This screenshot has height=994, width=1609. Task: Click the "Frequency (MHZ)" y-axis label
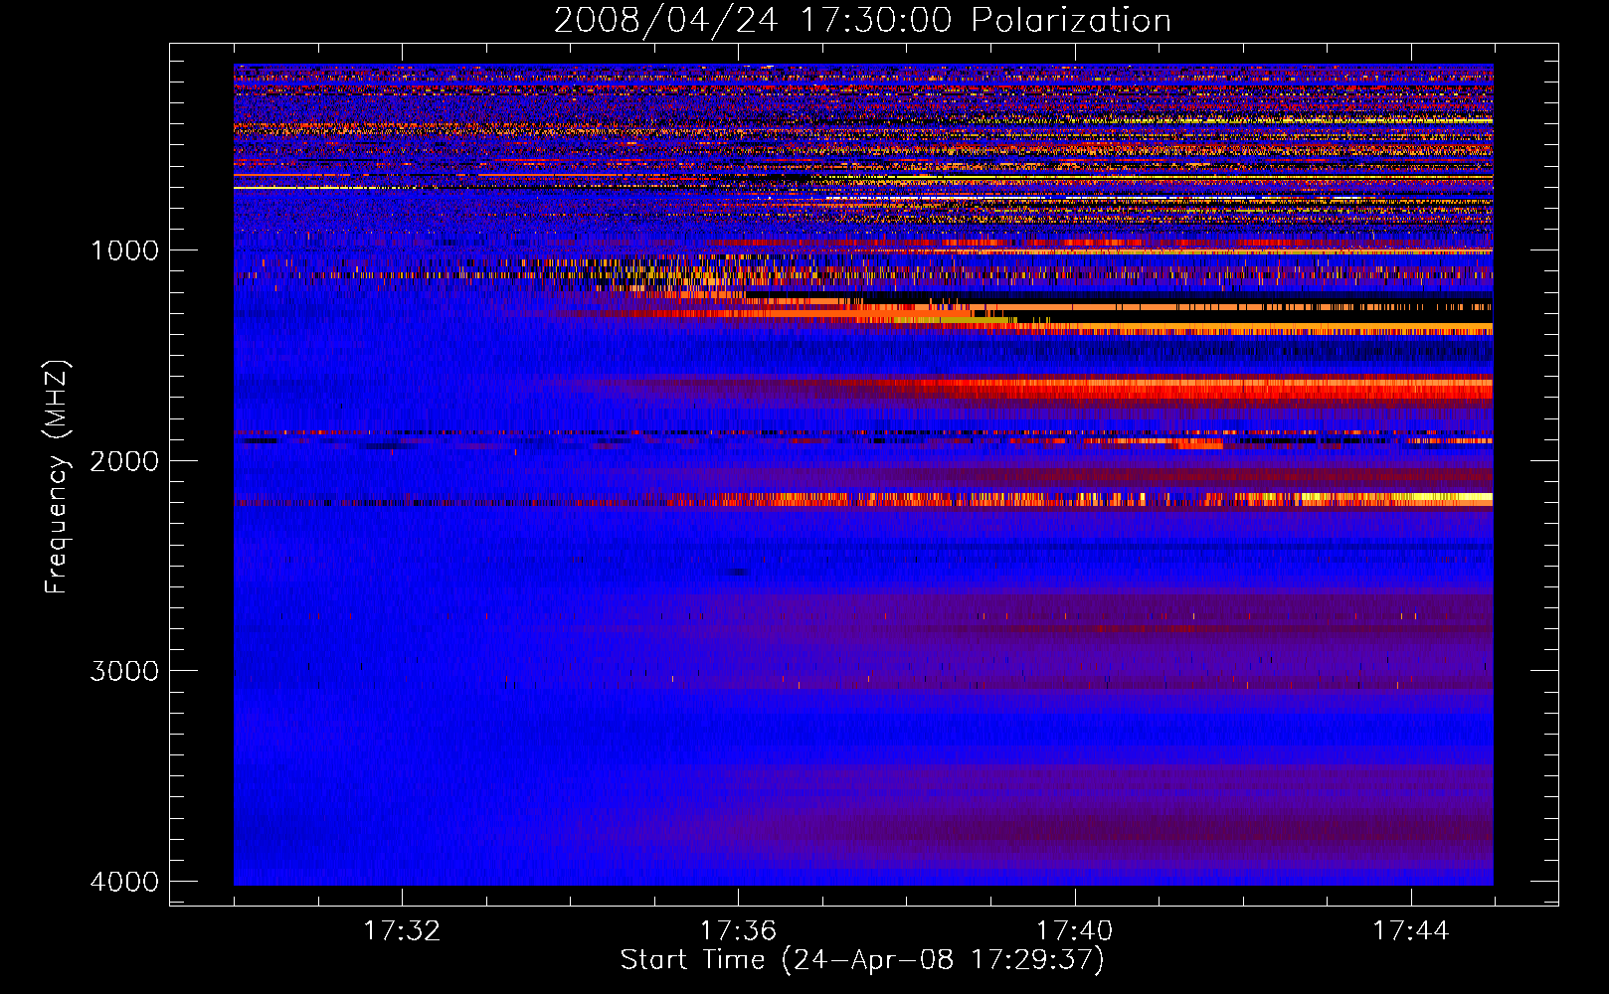[x=57, y=476]
